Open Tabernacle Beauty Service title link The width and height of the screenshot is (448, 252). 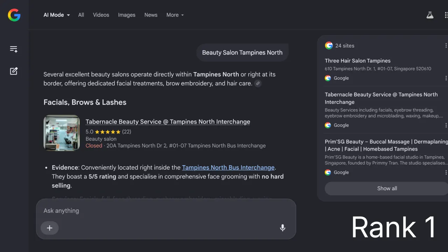pos(168,122)
